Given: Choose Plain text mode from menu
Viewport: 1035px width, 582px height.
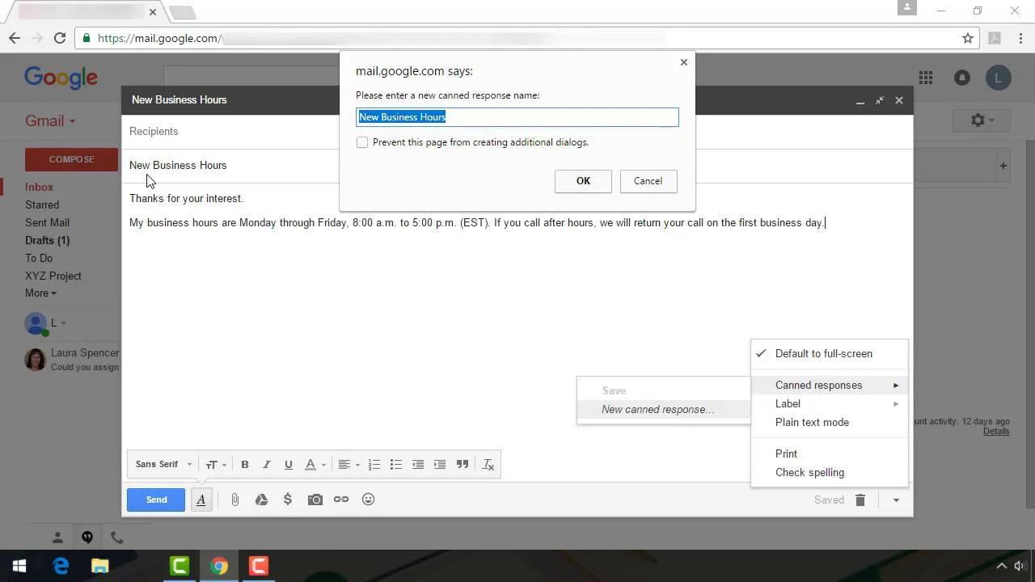Looking at the screenshot, I should pyautogui.click(x=812, y=423).
